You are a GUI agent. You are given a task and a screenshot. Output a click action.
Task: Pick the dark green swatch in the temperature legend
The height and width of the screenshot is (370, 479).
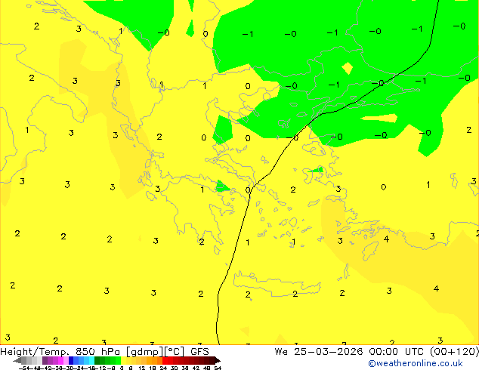(97, 361)
